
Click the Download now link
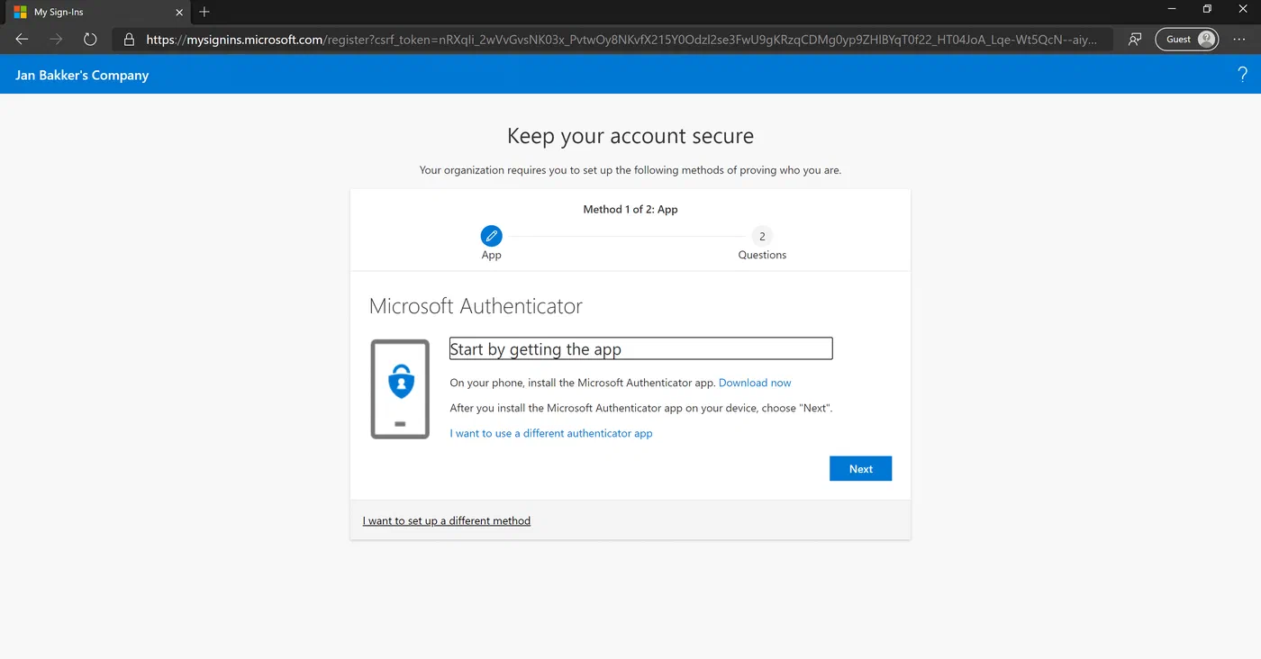click(755, 383)
